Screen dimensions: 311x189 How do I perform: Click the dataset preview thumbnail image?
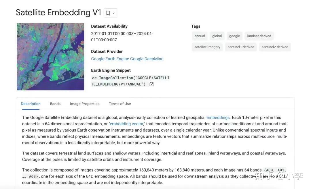pyautogui.click(x=50, y=57)
